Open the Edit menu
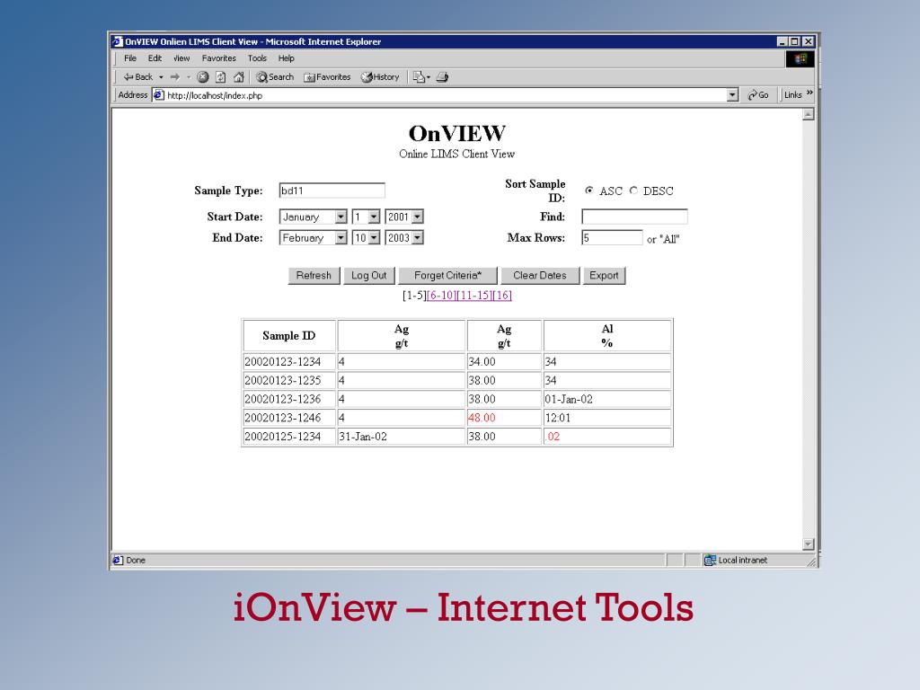 (155, 58)
